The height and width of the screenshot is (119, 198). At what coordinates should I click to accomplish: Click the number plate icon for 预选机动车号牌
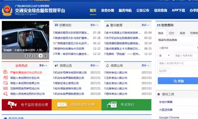(62, 105)
